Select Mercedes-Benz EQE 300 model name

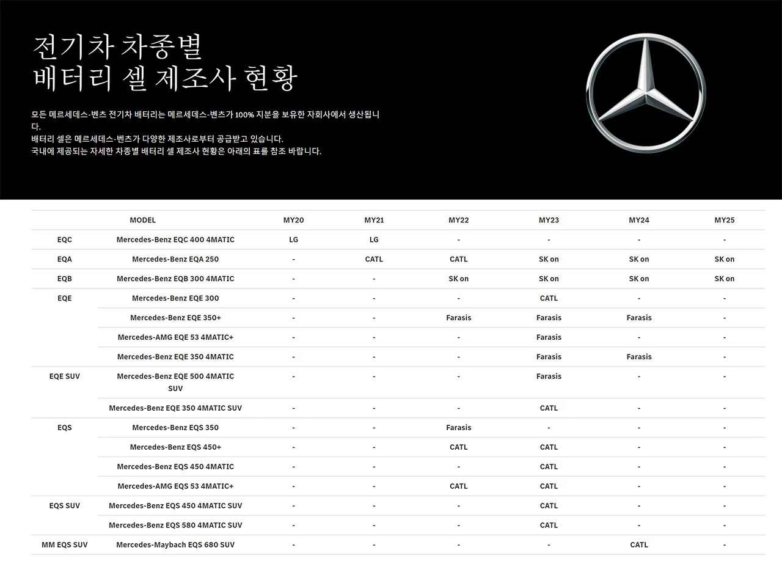(x=175, y=298)
